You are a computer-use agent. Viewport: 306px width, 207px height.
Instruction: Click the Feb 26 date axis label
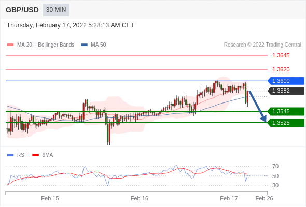264,198
